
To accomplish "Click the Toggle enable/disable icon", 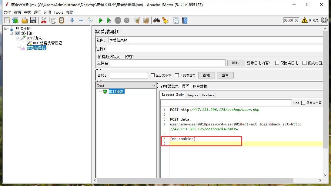I will [90, 21].
